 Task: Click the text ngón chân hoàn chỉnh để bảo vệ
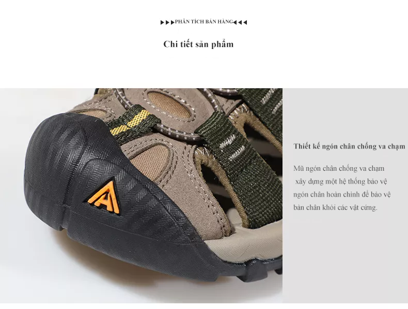click(x=342, y=194)
